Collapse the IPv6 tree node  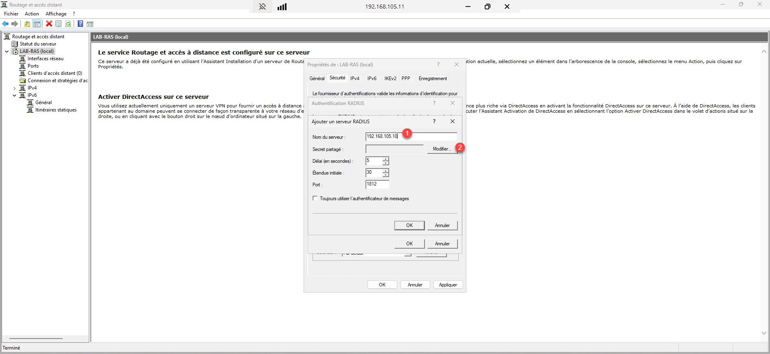[14, 95]
